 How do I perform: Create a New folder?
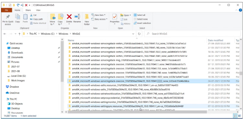click(x=87, y=19)
